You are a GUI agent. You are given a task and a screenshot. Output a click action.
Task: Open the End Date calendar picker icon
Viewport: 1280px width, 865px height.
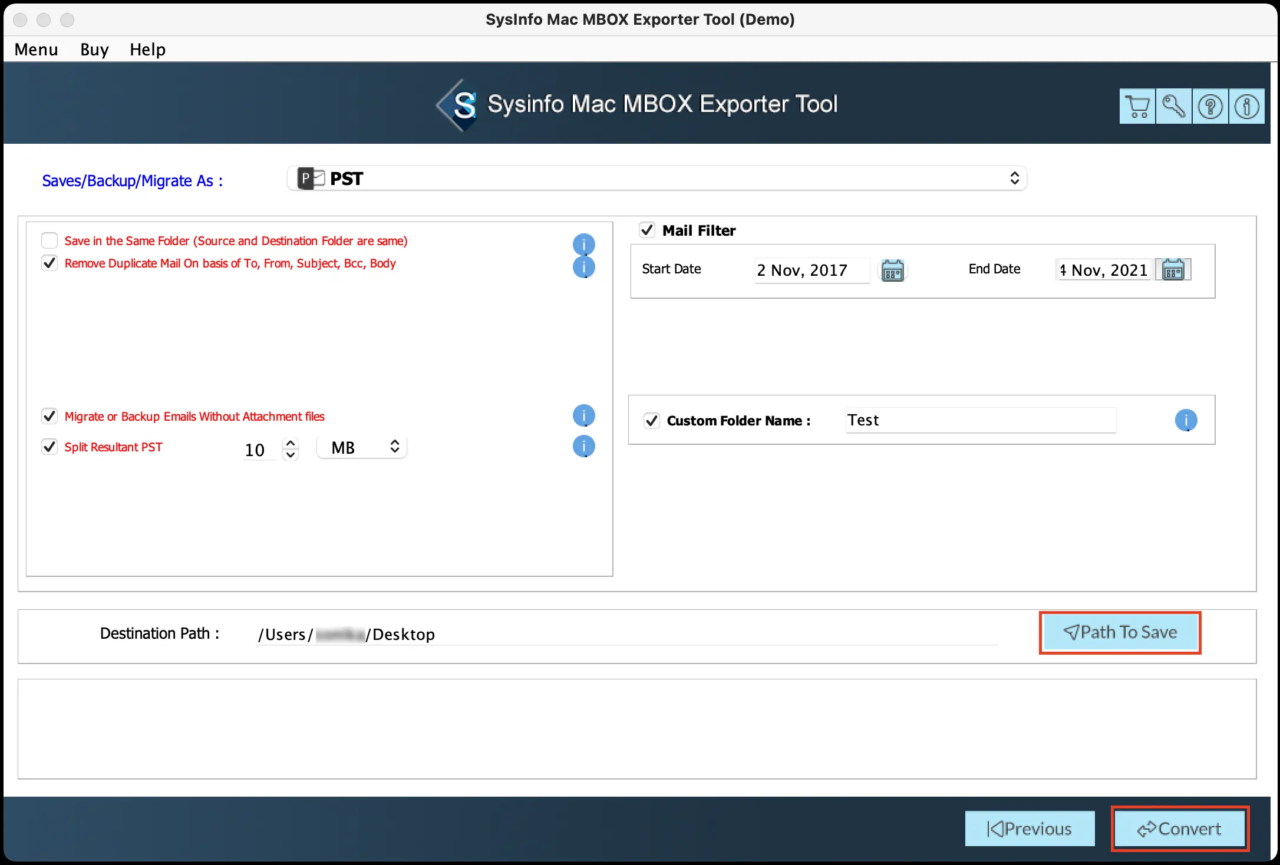pyautogui.click(x=1173, y=270)
